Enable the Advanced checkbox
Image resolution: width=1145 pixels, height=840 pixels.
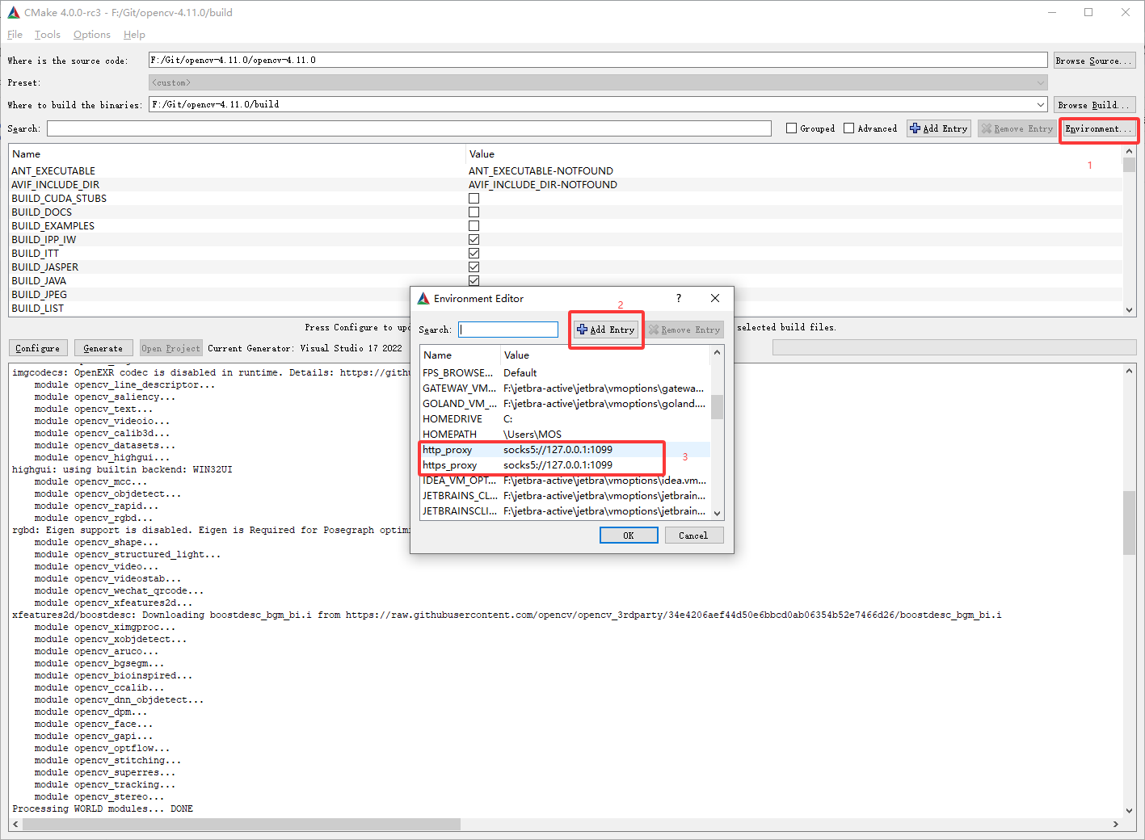click(x=849, y=128)
